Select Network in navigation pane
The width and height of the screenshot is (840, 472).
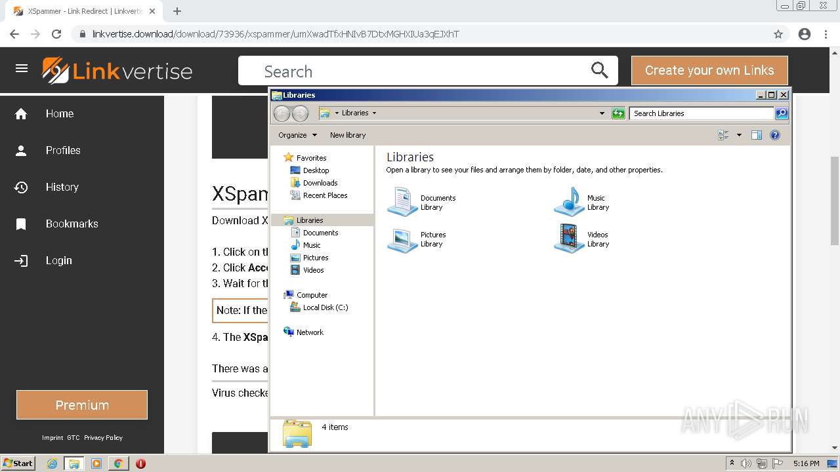coord(310,332)
